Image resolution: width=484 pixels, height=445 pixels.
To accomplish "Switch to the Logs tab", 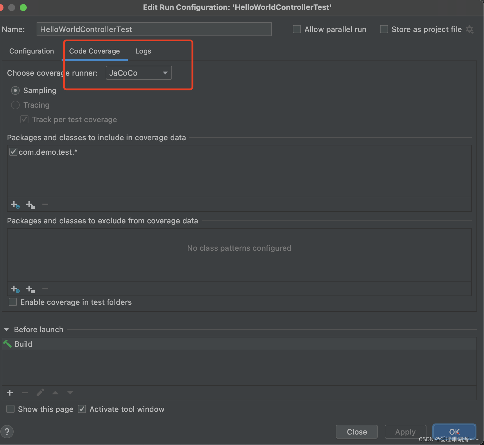I will [x=143, y=51].
